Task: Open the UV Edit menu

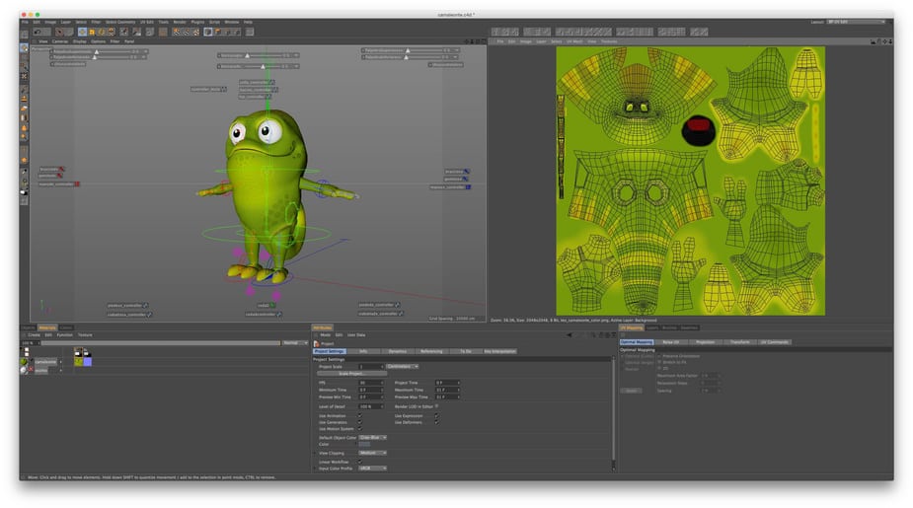Action: pyautogui.click(x=147, y=22)
